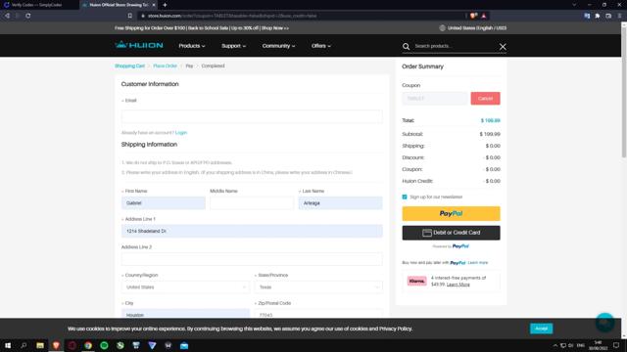This screenshot has height=352, width=627.
Task: Click the Last Name field
Action: (340, 203)
